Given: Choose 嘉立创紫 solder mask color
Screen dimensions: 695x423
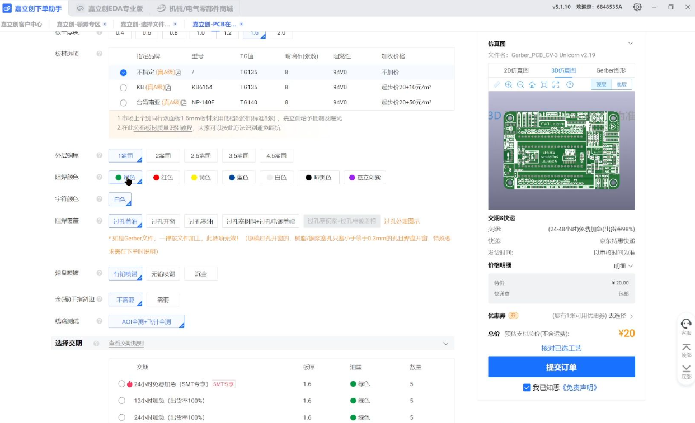Looking at the screenshot, I should [365, 178].
